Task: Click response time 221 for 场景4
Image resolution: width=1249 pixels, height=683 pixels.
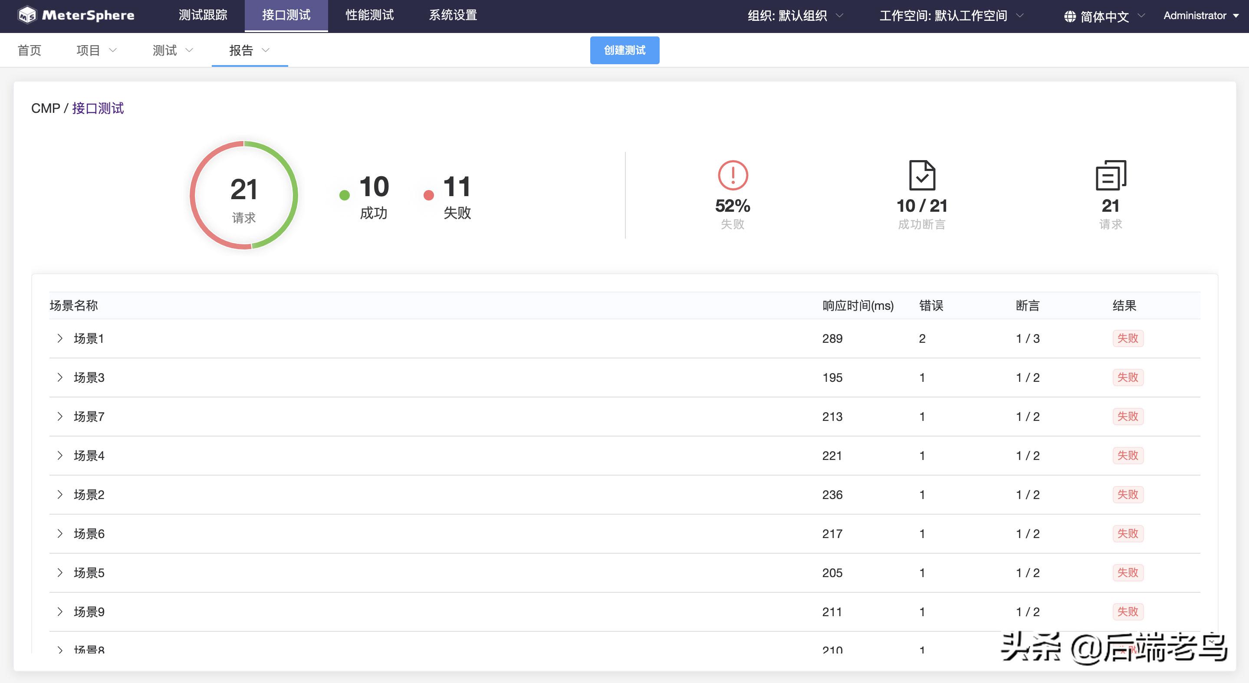Action: click(x=832, y=455)
